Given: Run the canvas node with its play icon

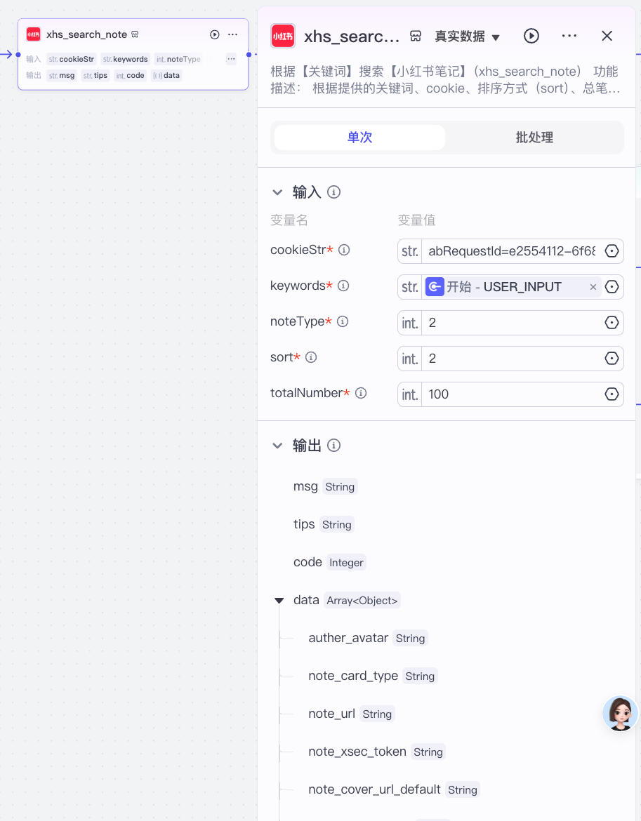Looking at the screenshot, I should [215, 34].
